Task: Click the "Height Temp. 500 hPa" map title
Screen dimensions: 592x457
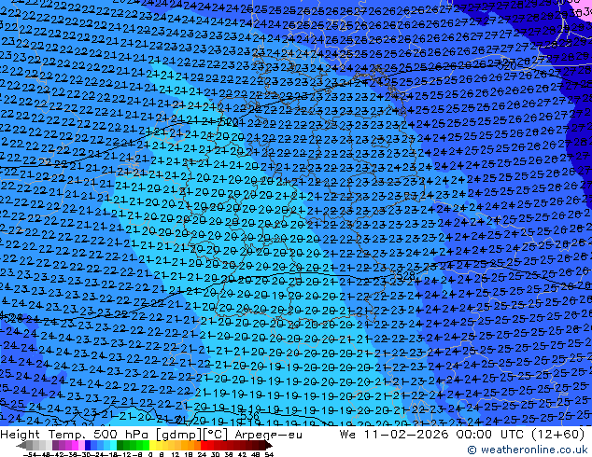Action: coord(76,435)
